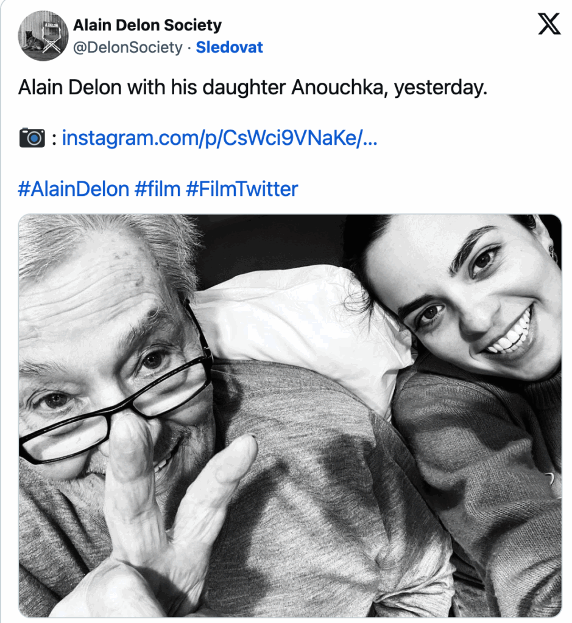Viewport: 572px width, 623px height.
Task: Open the Alain Delon Society display name
Action: (147, 25)
